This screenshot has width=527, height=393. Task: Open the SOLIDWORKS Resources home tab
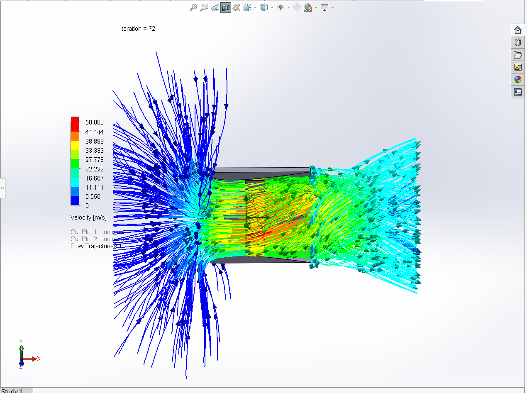coord(517,30)
